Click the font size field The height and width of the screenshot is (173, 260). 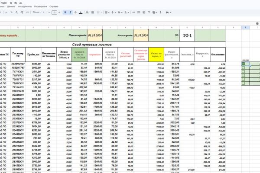pyautogui.click(x=54, y=13)
